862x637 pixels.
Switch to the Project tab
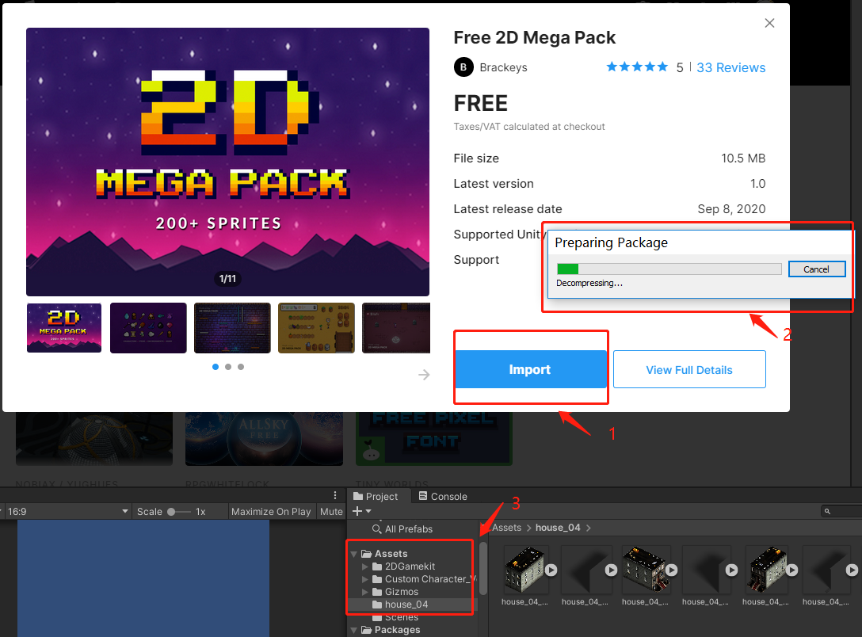375,496
